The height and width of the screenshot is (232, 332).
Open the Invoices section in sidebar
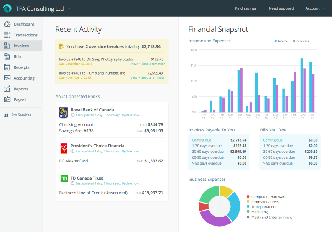pos(21,46)
